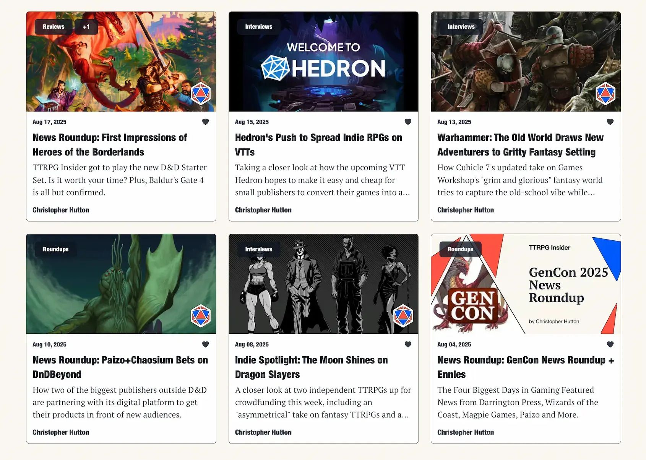The image size is (646, 460).
Task: Click the 'Aug 08, 2025' date
Action: [x=252, y=344]
